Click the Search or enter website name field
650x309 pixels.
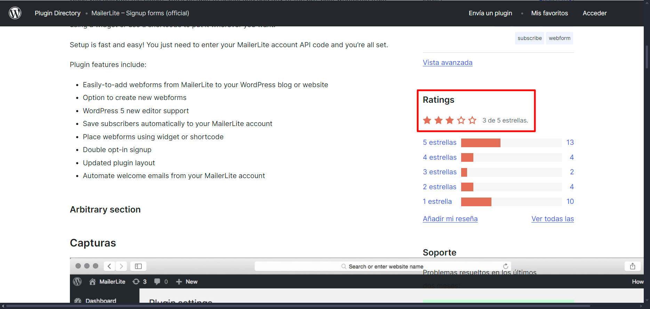[x=383, y=266]
